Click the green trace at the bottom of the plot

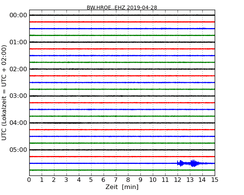tap(122, 170)
